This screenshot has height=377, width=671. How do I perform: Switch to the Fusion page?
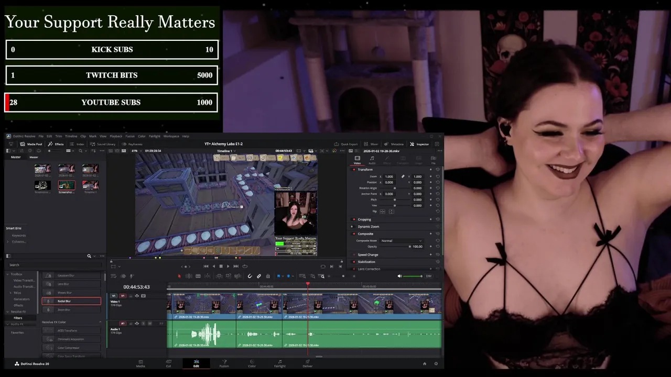tap(224, 363)
